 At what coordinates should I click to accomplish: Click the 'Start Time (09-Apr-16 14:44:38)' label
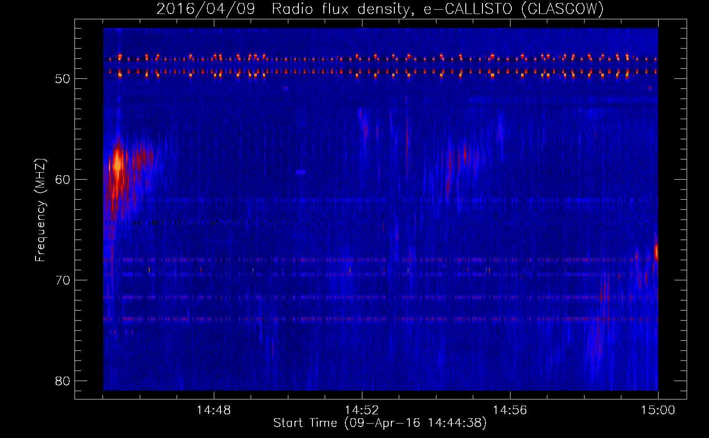point(380,423)
